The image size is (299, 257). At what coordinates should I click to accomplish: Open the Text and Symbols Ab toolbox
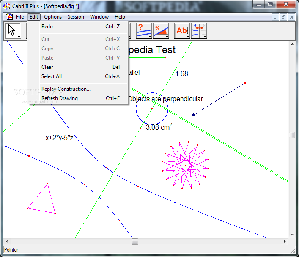click(x=182, y=31)
